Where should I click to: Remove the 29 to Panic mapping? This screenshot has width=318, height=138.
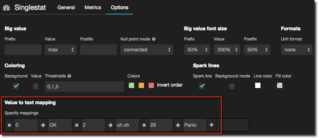(144, 125)
